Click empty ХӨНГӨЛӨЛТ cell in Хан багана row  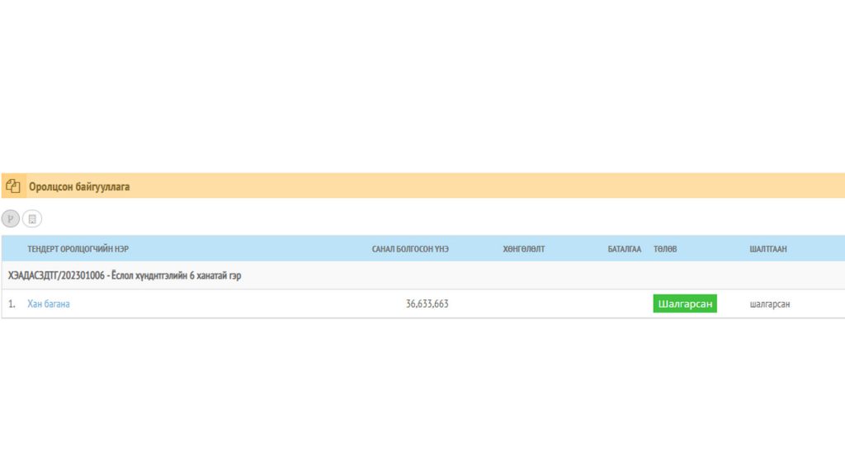coord(524,303)
